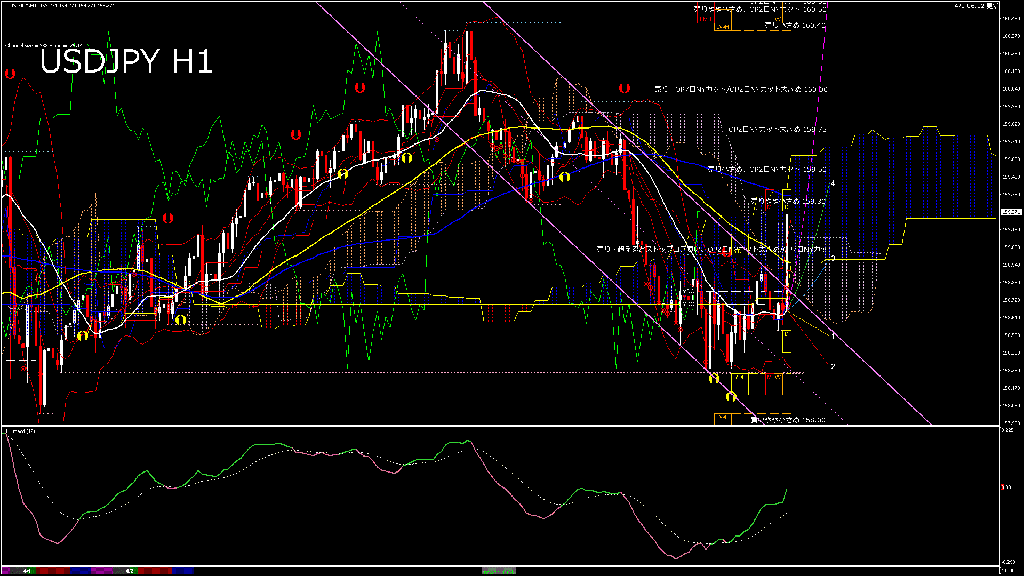Click the H1 macd (12) indicator label
The height and width of the screenshot is (576, 1024).
click(20, 431)
